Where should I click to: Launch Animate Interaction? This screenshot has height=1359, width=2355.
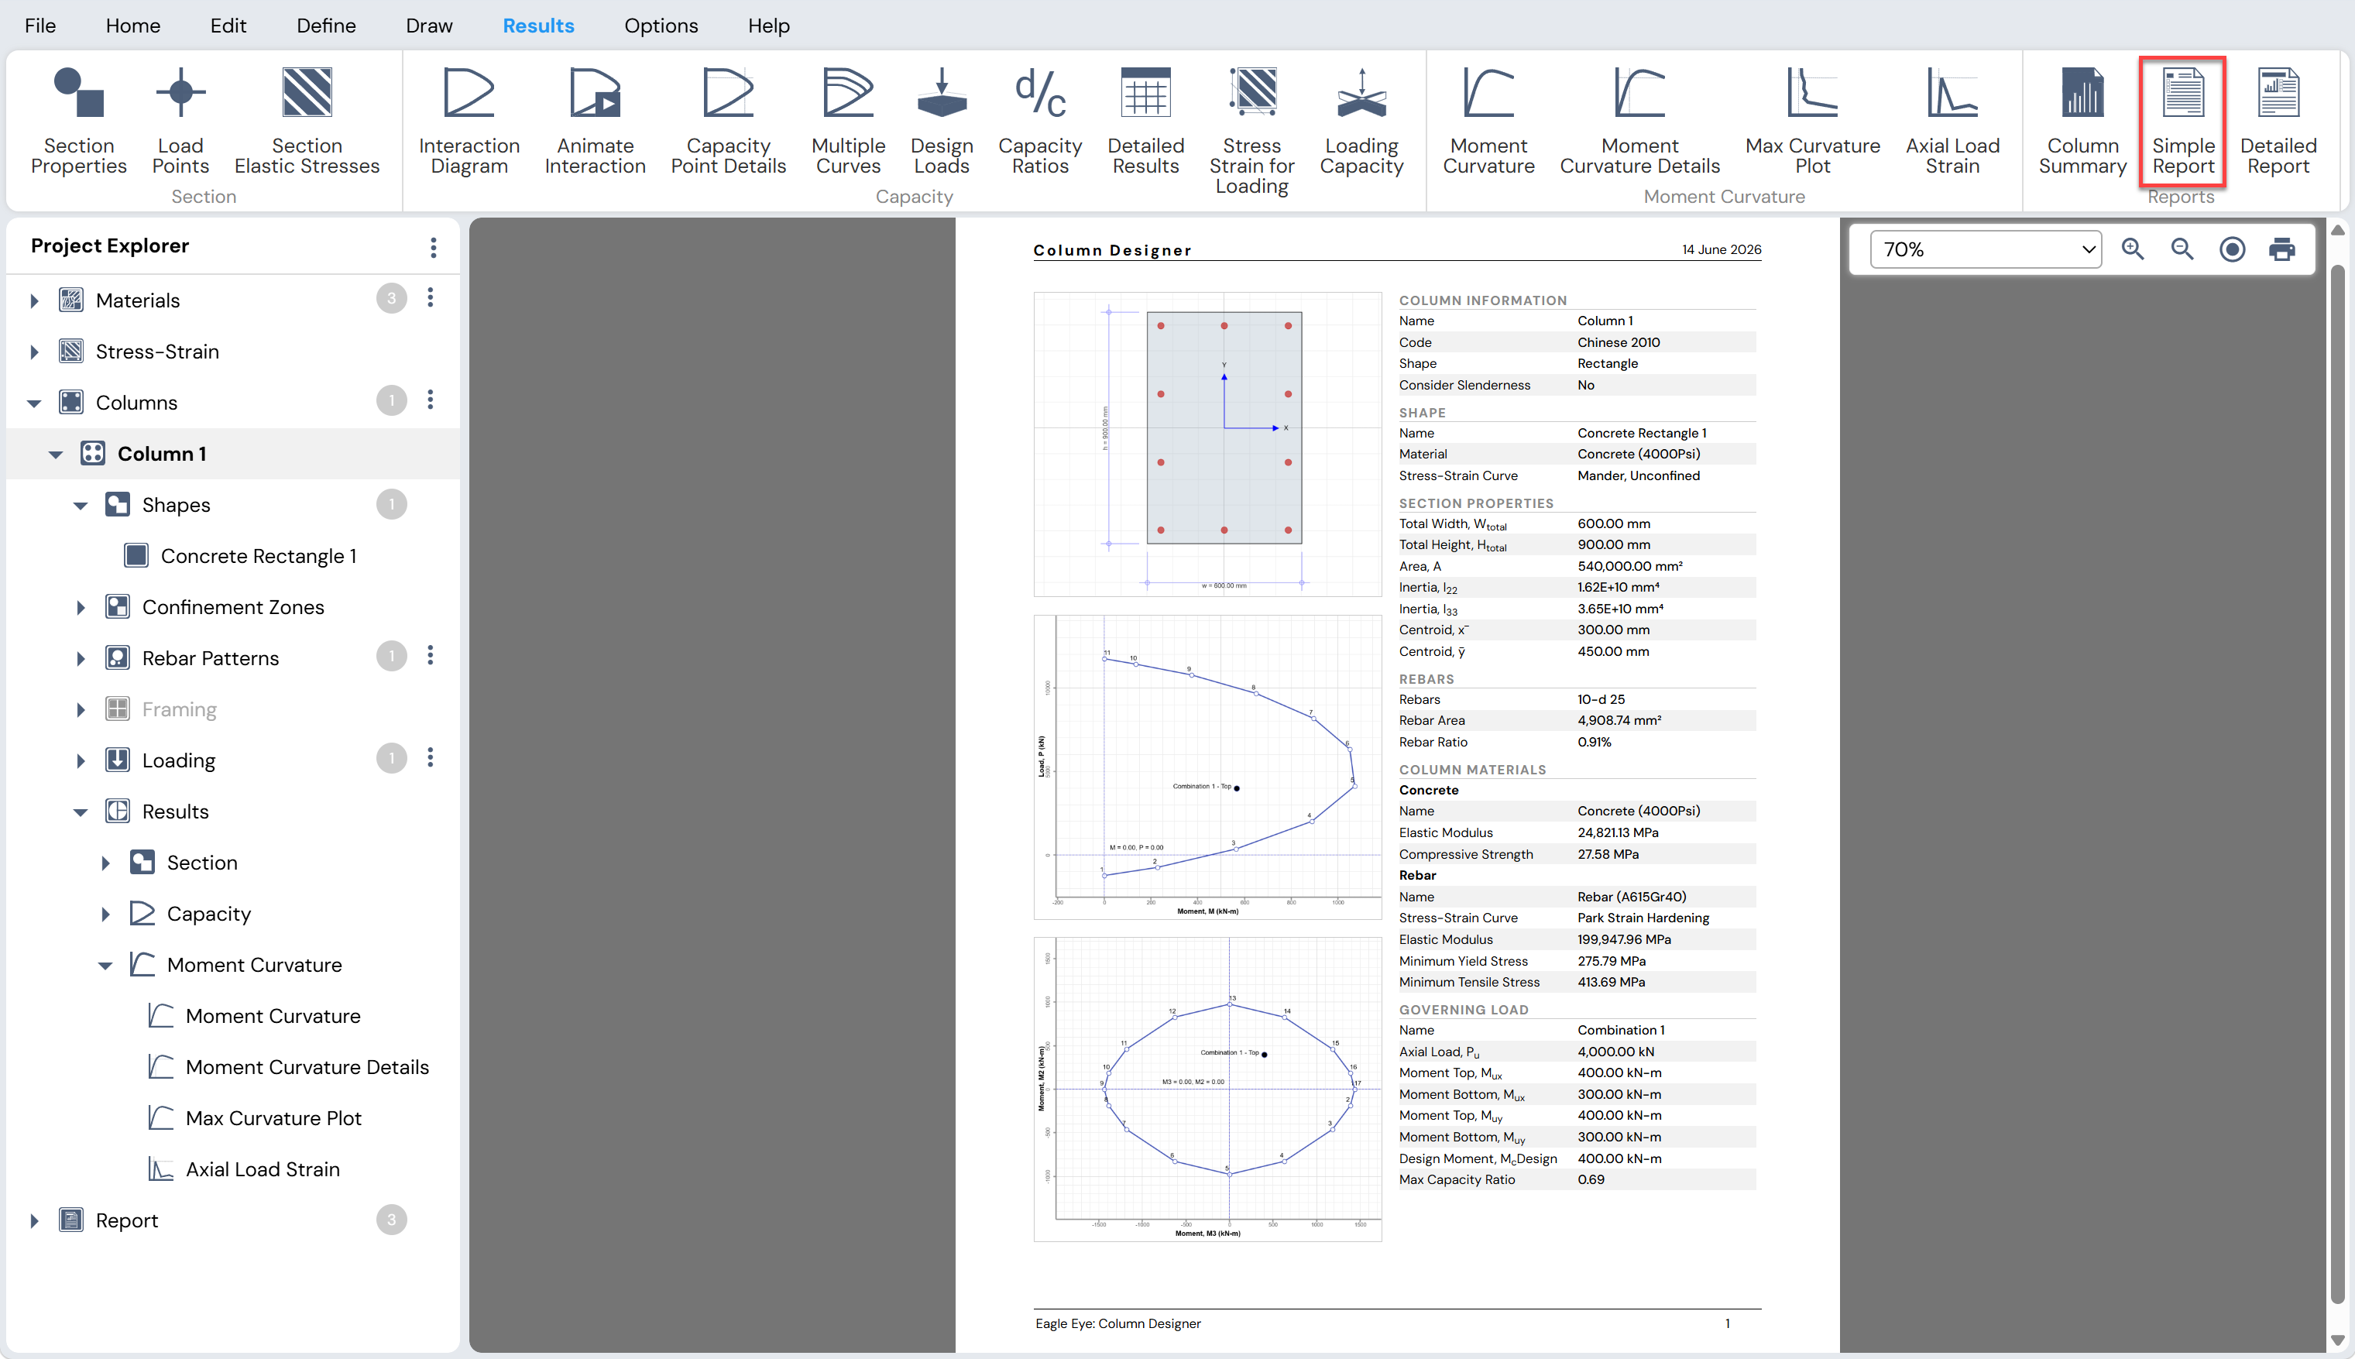click(x=595, y=120)
